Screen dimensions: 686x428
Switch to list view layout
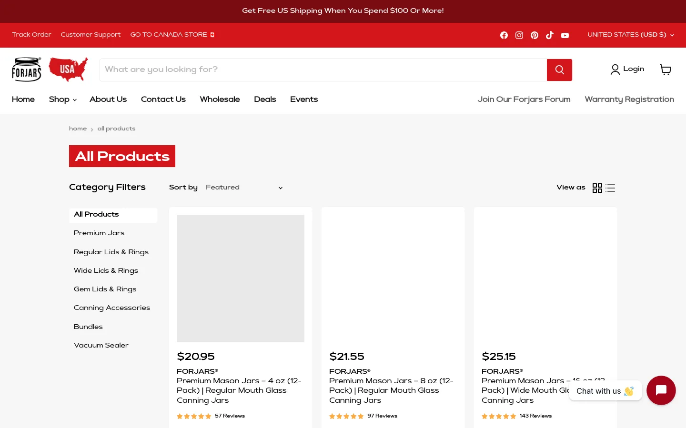pyautogui.click(x=610, y=188)
